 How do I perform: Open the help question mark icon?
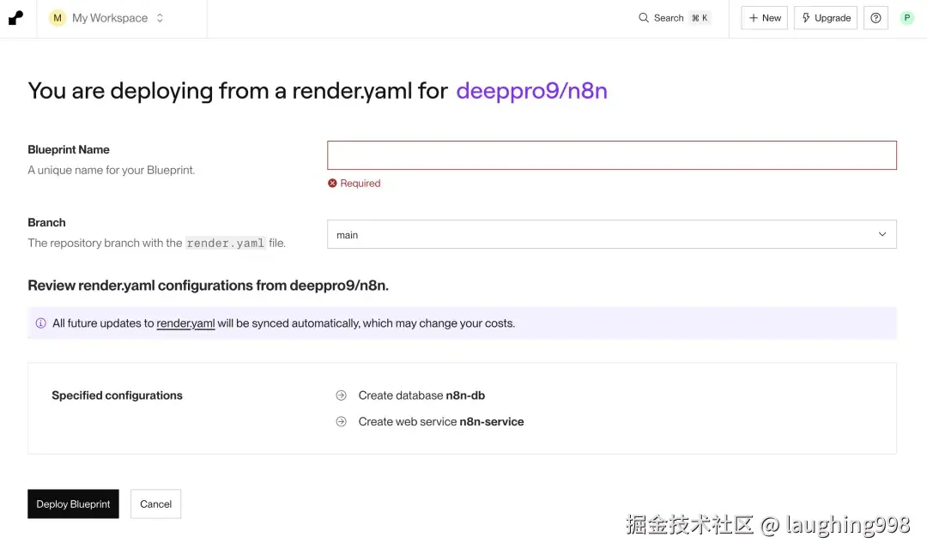(x=875, y=18)
